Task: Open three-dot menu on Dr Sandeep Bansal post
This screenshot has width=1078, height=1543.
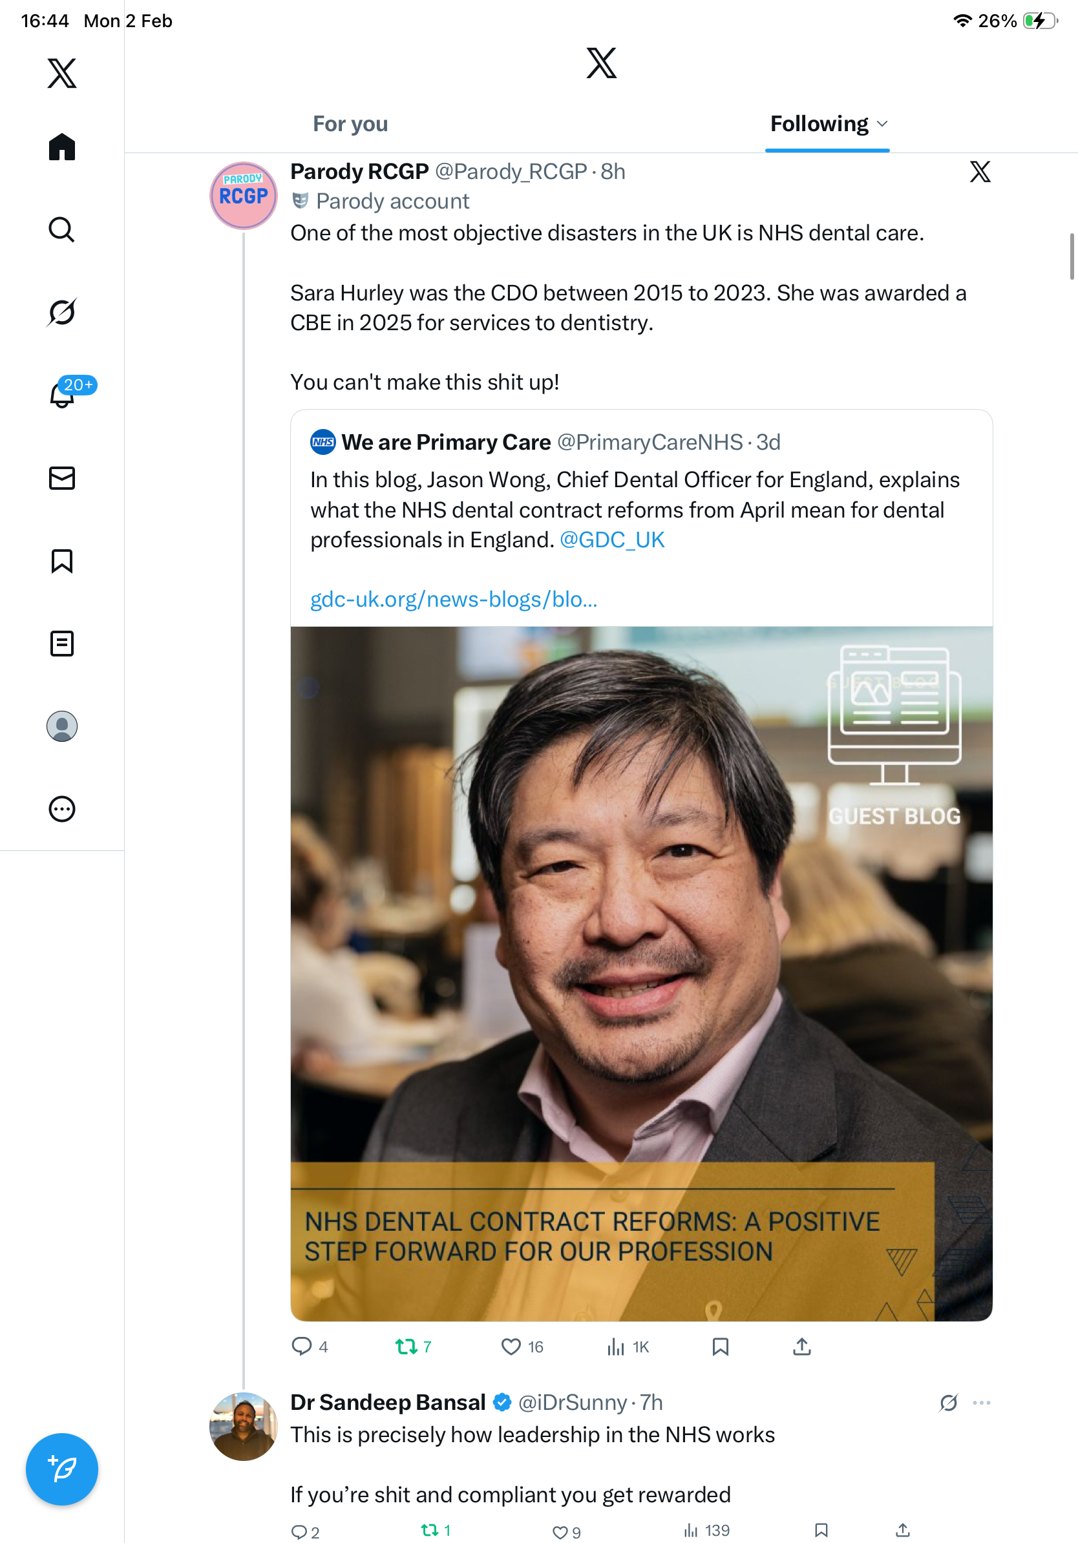Action: 981,1403
